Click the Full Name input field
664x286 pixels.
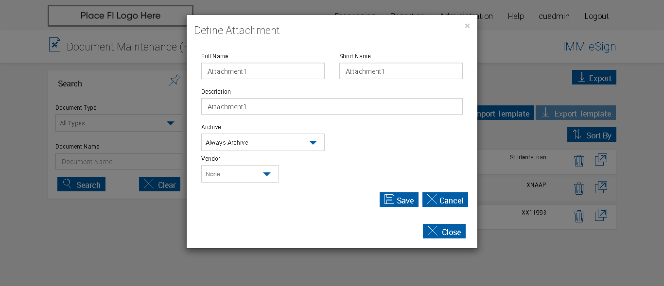point(263,71)
